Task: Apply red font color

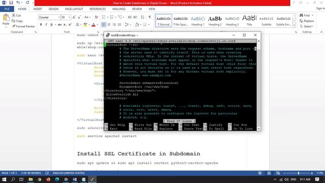Action: (x=93, y=25)
